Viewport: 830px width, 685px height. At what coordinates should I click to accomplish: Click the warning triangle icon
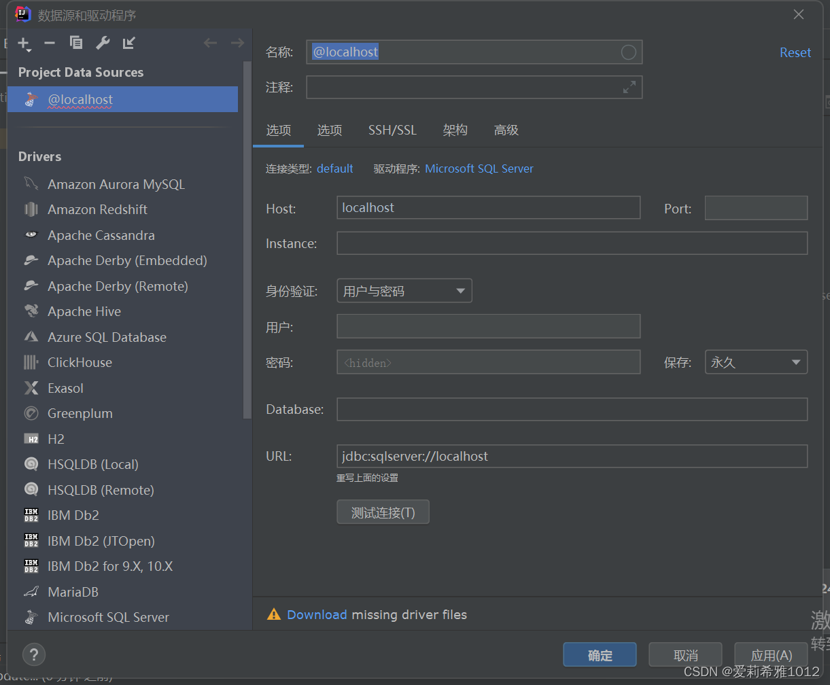pos(274,614)
